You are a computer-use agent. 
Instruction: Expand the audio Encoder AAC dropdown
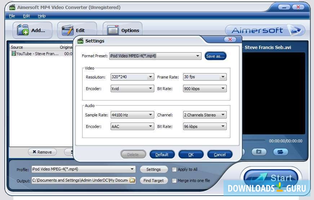click(x=132, y=126)
